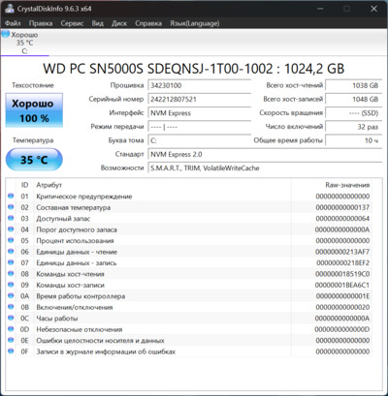
Task: Click the Raw-значения column header
Action: pos(347,185)
